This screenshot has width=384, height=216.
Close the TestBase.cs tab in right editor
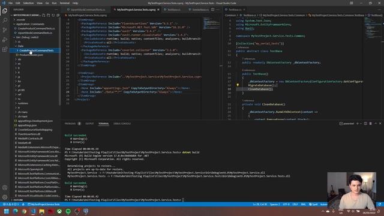(x=244, y=10)
